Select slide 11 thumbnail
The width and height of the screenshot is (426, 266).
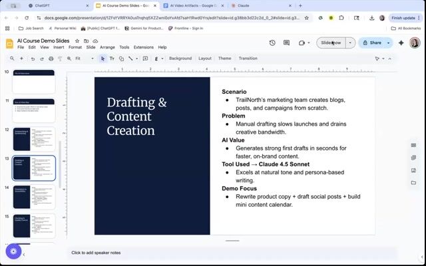click(34, 110)
